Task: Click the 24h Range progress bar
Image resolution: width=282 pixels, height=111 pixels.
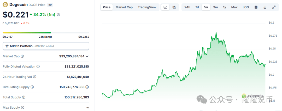Action: coord(46,33)
